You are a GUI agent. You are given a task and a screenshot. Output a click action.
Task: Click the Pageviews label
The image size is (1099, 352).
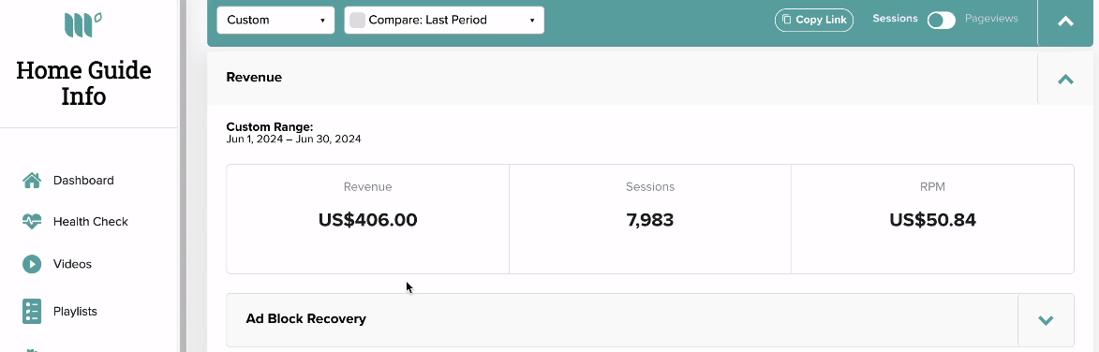click(x=991, y=19)
